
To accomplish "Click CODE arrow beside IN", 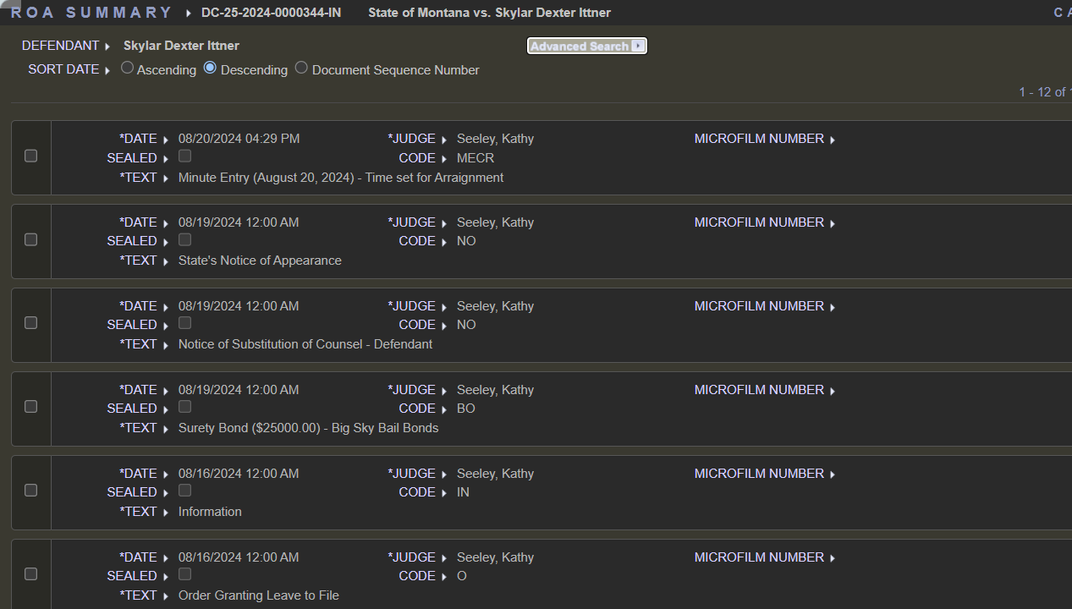I will (x=444, y=493).
